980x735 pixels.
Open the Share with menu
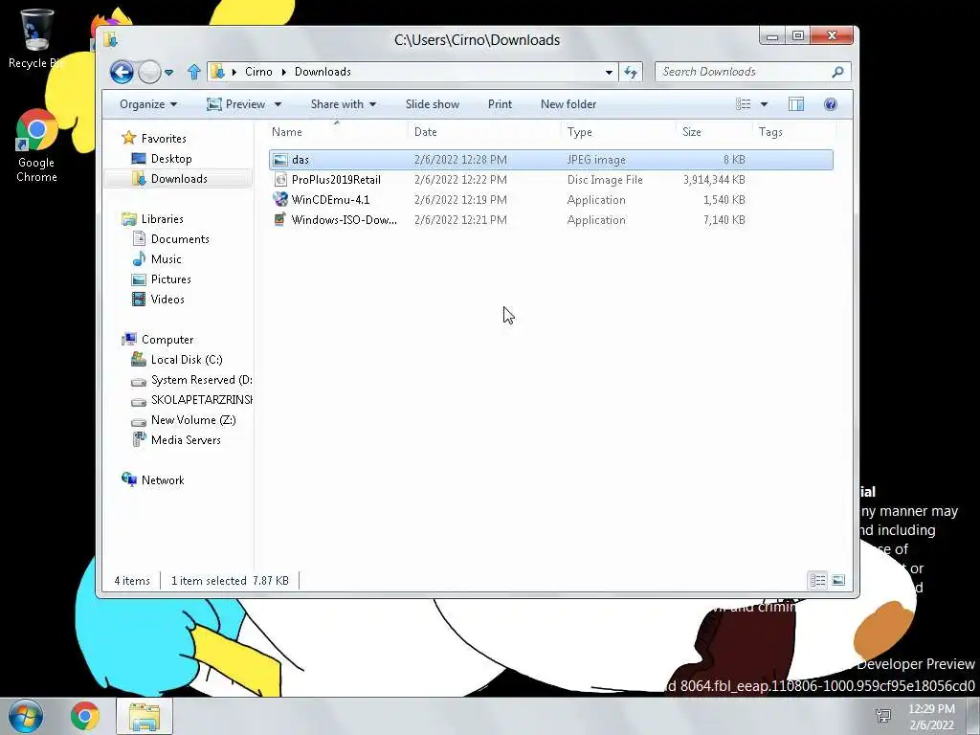[x=344, y=104]
